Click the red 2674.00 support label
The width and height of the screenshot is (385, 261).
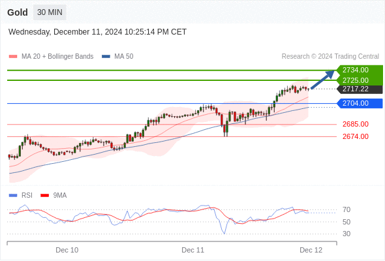[356, 136]
